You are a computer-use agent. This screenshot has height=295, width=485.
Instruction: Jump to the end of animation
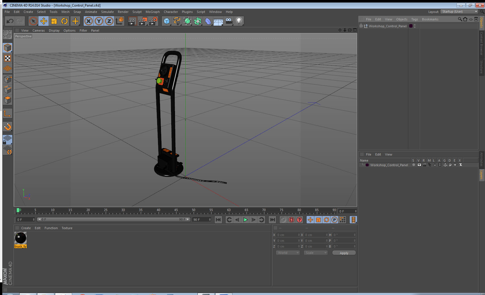[x=272, y=220]
